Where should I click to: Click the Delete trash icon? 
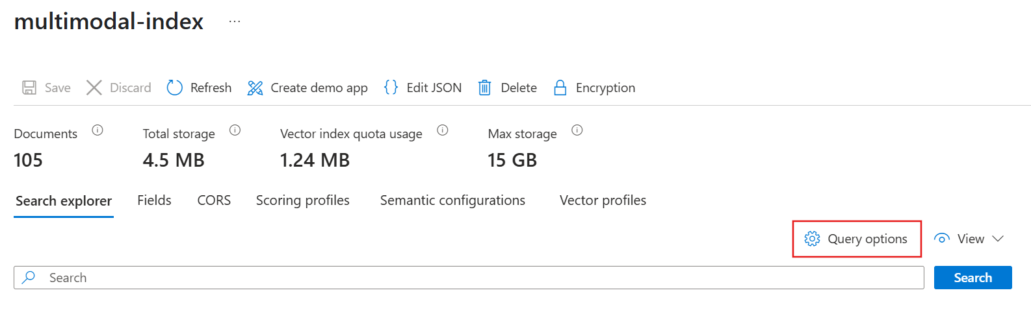484,88
